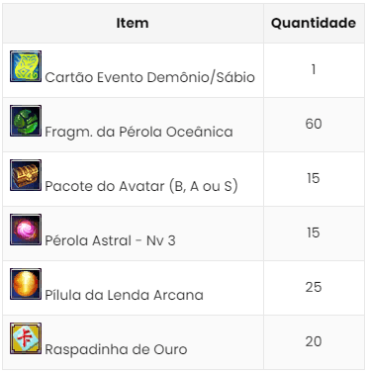Viewport: 367px width, 373px height.
Task: Click the pink swirl Pérola Astral icon
Action: 26,230
